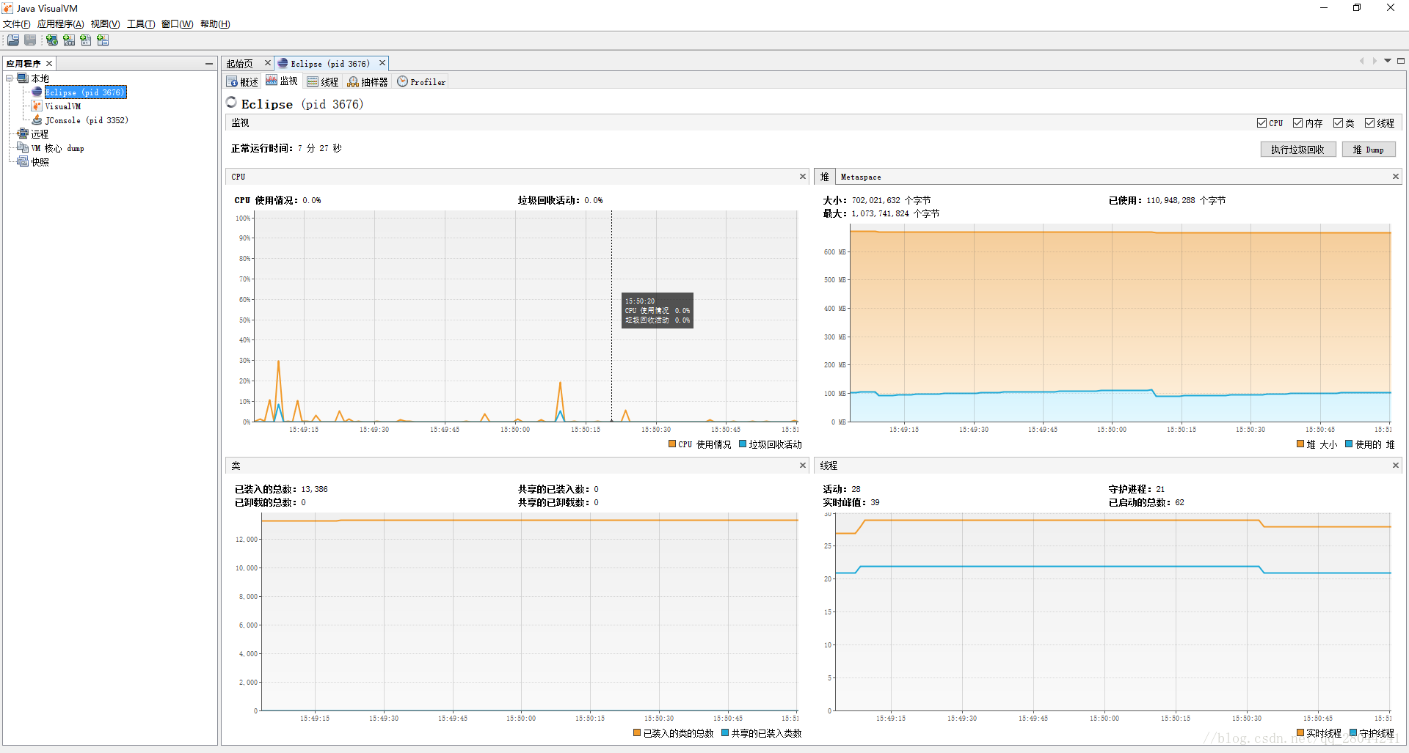Click Add Application Snapshot toolbar icon
Viewport: 1409px width, 753px height.
coord(103,40)
